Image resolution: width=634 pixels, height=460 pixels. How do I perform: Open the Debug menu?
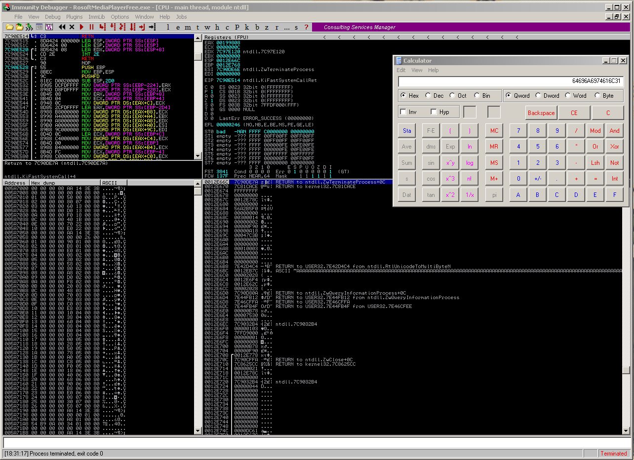coord(53,17)
